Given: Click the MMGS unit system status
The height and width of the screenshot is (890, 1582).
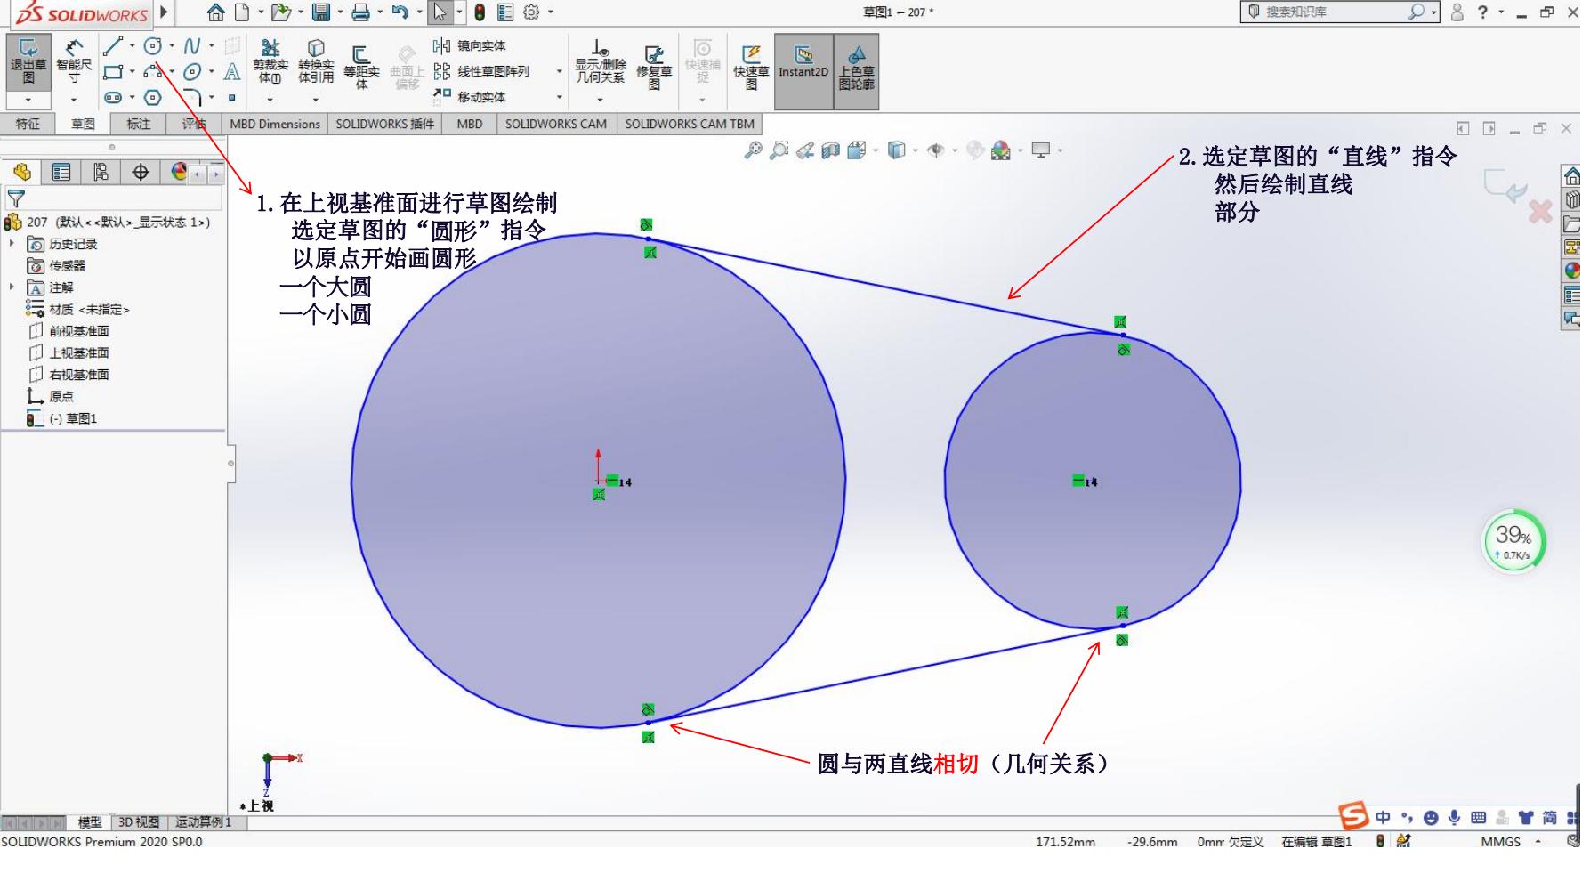Looking at the screenshot, I should [1500, 841].
